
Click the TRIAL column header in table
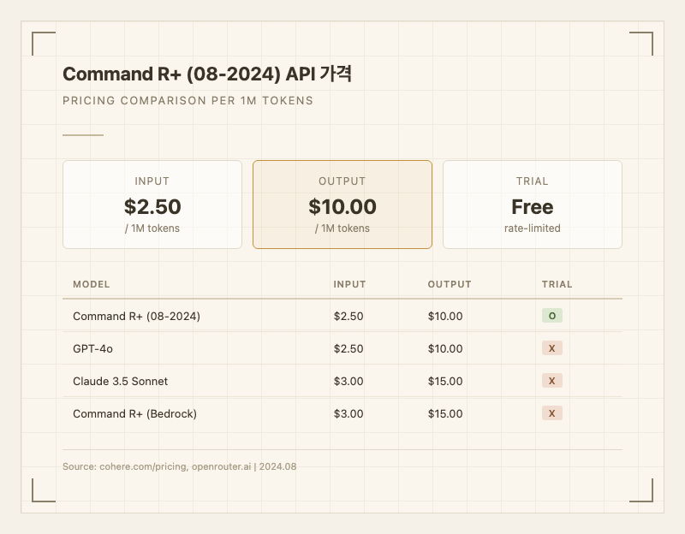tap(557, 284)
